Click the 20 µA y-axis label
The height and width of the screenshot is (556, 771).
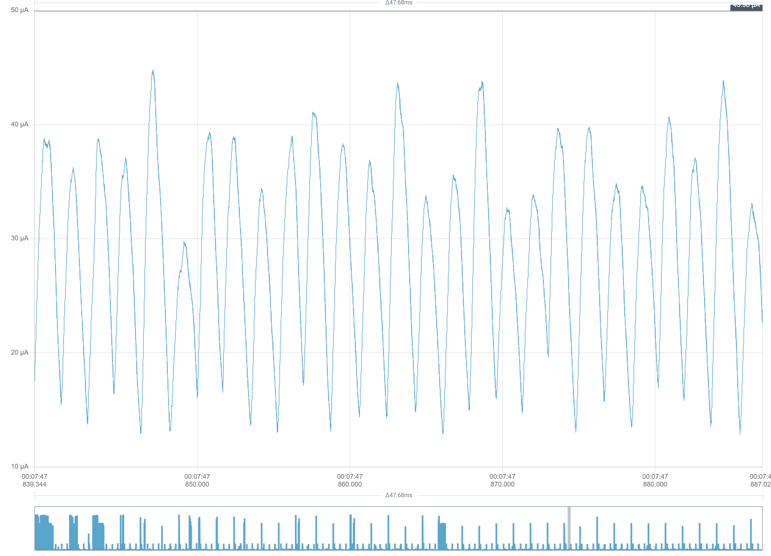[x=19, y=352]
